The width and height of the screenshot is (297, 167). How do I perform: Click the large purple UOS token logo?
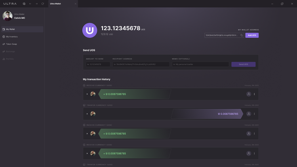(x=89, y=30)
